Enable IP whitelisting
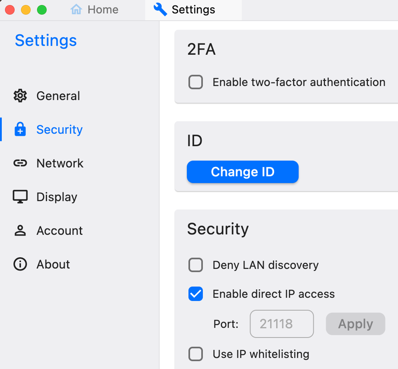Viewport: 398px width, 369px height. point(195,354)
